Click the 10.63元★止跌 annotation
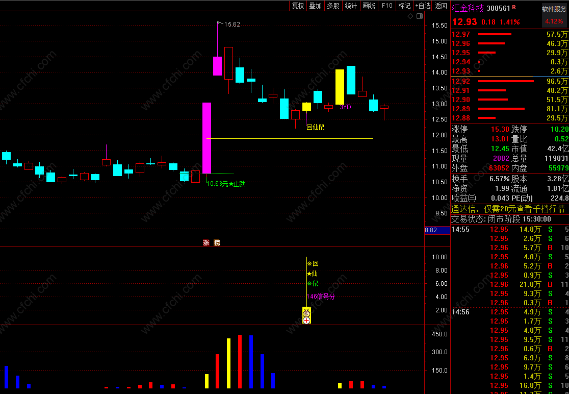 226,184
